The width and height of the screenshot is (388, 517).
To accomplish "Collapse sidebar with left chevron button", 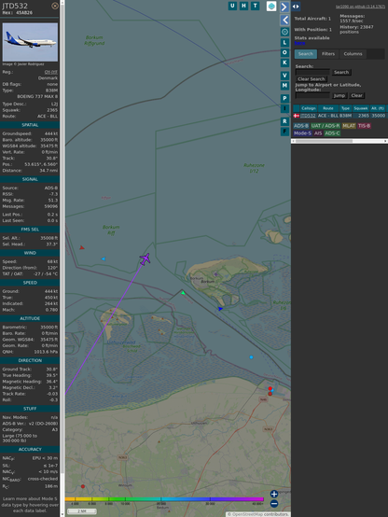I will coord(284,21).
